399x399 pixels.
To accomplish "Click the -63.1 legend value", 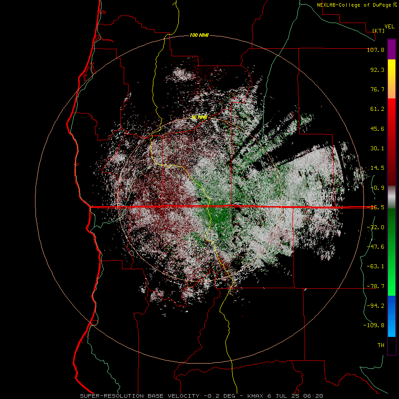I will coord(376,266).
